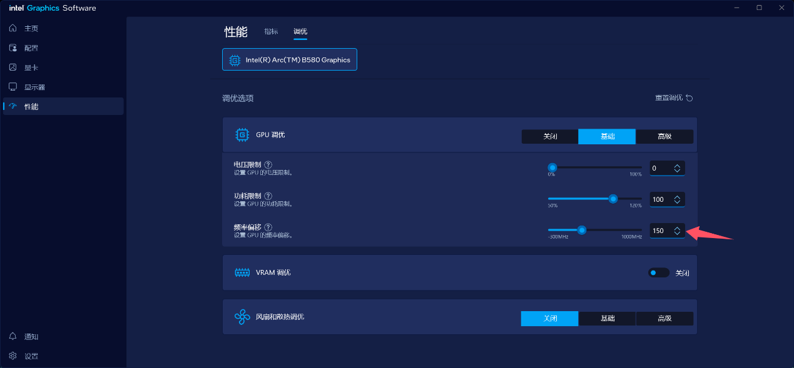Screen dimensions: 794x368
Task: Click the stepper arrows of 功耗限制 field
Action: (x=678, y=199)
